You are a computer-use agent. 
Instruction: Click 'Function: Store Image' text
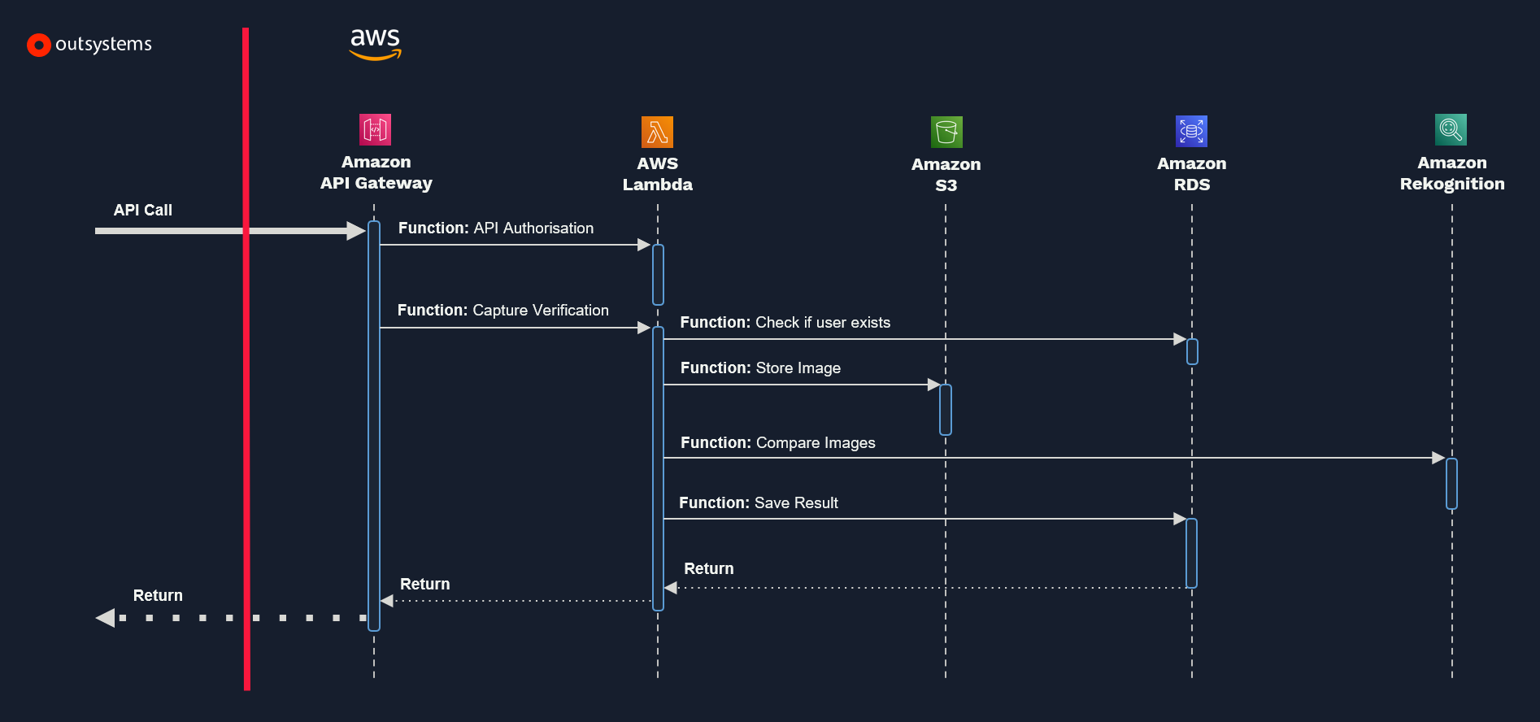click(761, 368)
